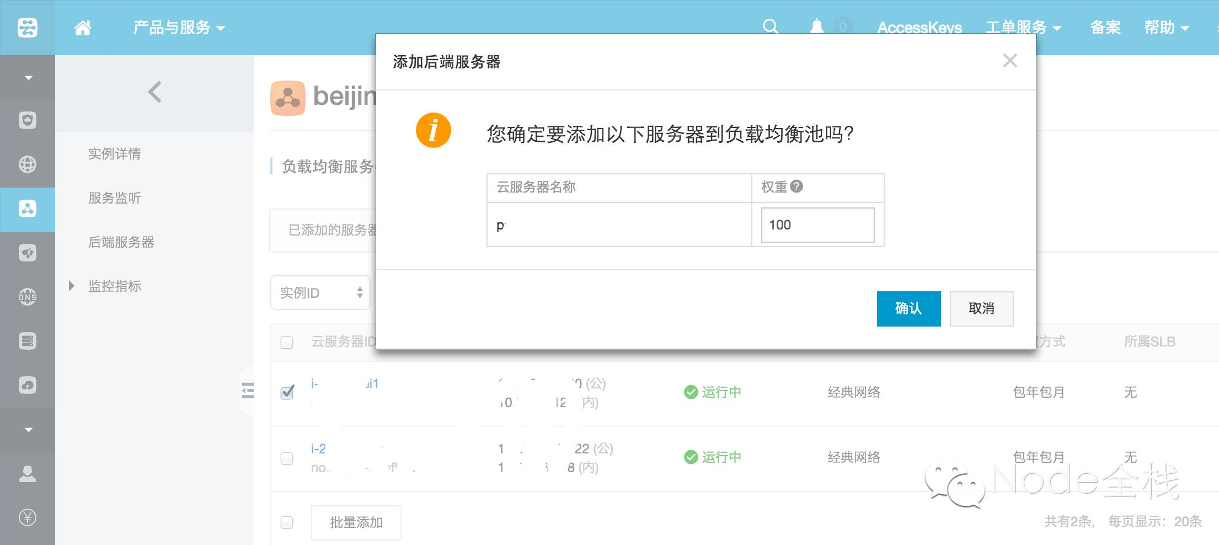Click the 批量添加 button
1219x545 pixels.
click(356, 522)
